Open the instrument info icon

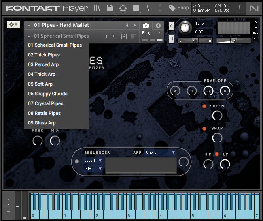(x=158, y=25)
